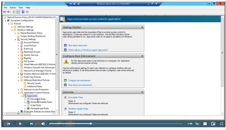The image size is (226, 130).
Task: Play the video with the play button
Action: (x=20, y=124)
